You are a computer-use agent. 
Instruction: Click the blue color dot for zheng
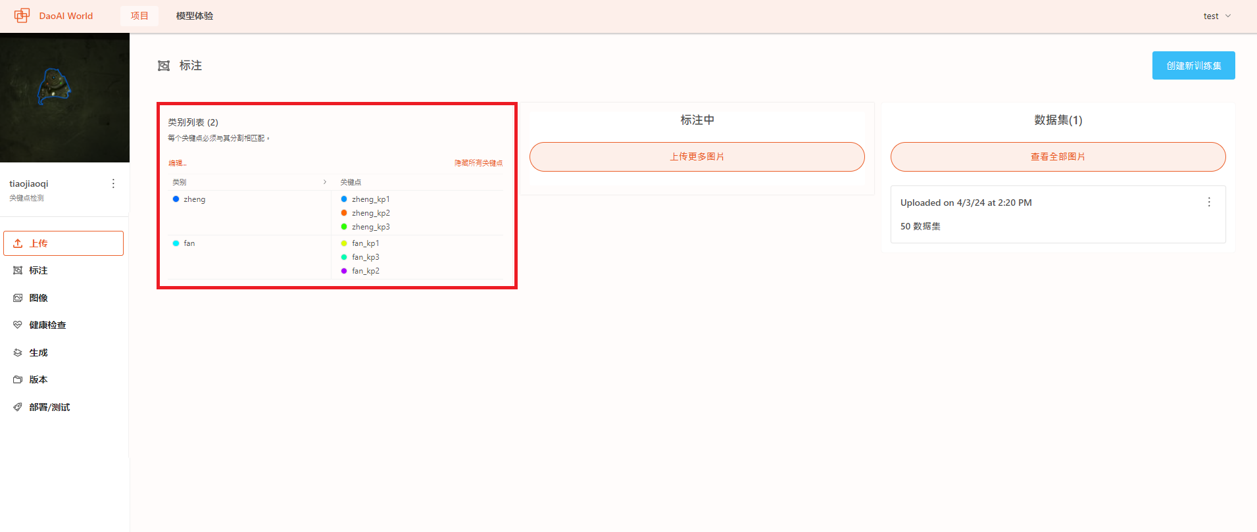click(x=176, y=199)
